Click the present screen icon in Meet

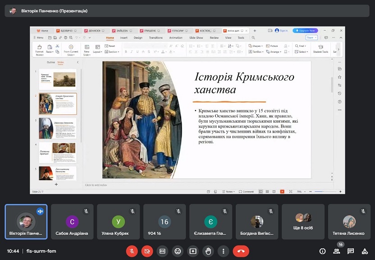point(193,251)
